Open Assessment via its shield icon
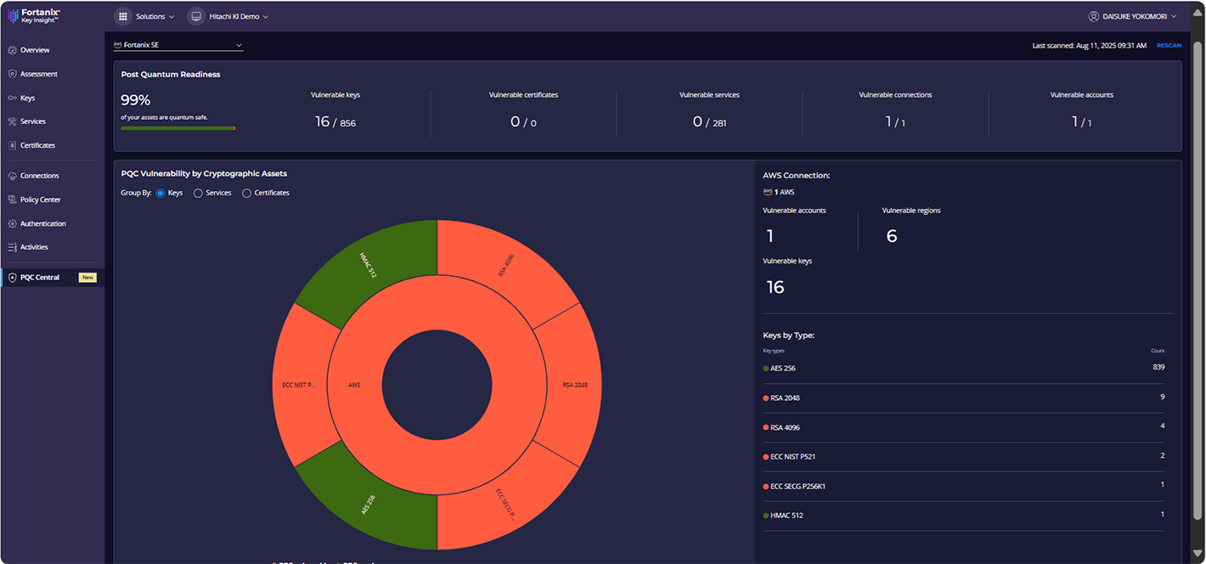 pyautogui.click(x=13, y=74)
